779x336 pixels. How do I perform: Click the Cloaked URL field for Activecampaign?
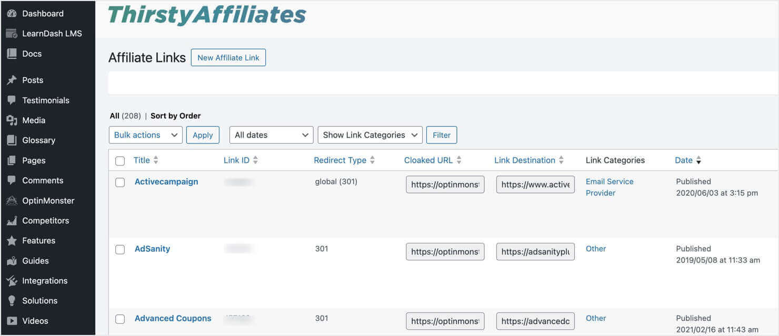coord(445,184)
